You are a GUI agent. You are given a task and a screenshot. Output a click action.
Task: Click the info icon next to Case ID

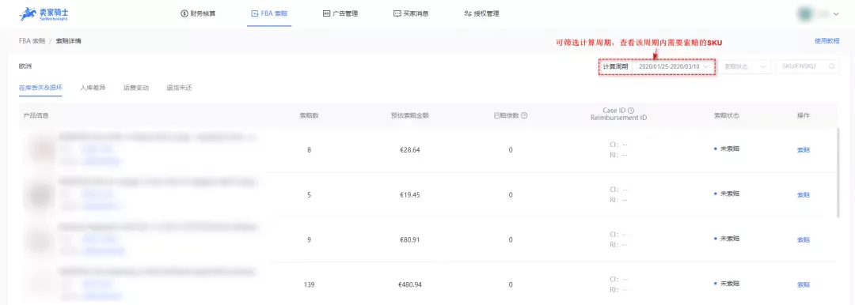point(631,111)
